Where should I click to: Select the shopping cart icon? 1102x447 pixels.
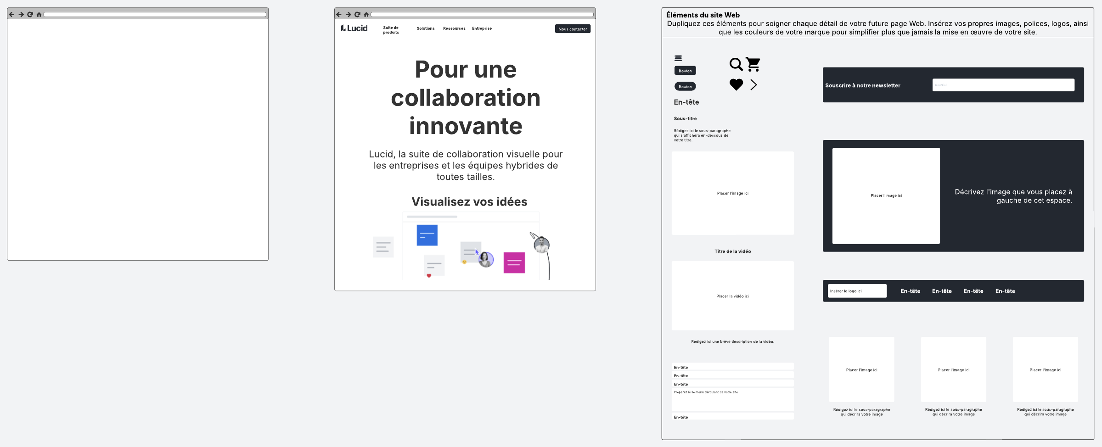[753, 64]
